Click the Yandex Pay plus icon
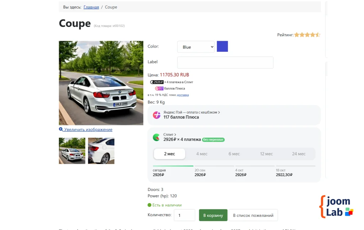The width and height of the screenshot is (364, 230). click(x=156, y=115)
